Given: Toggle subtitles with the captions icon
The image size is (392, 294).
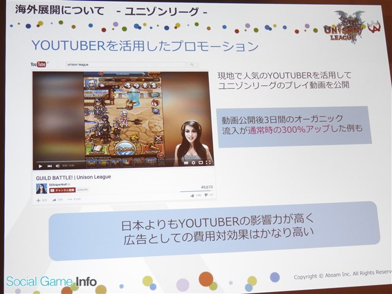Looking at the screenshot, I should 186,163.
